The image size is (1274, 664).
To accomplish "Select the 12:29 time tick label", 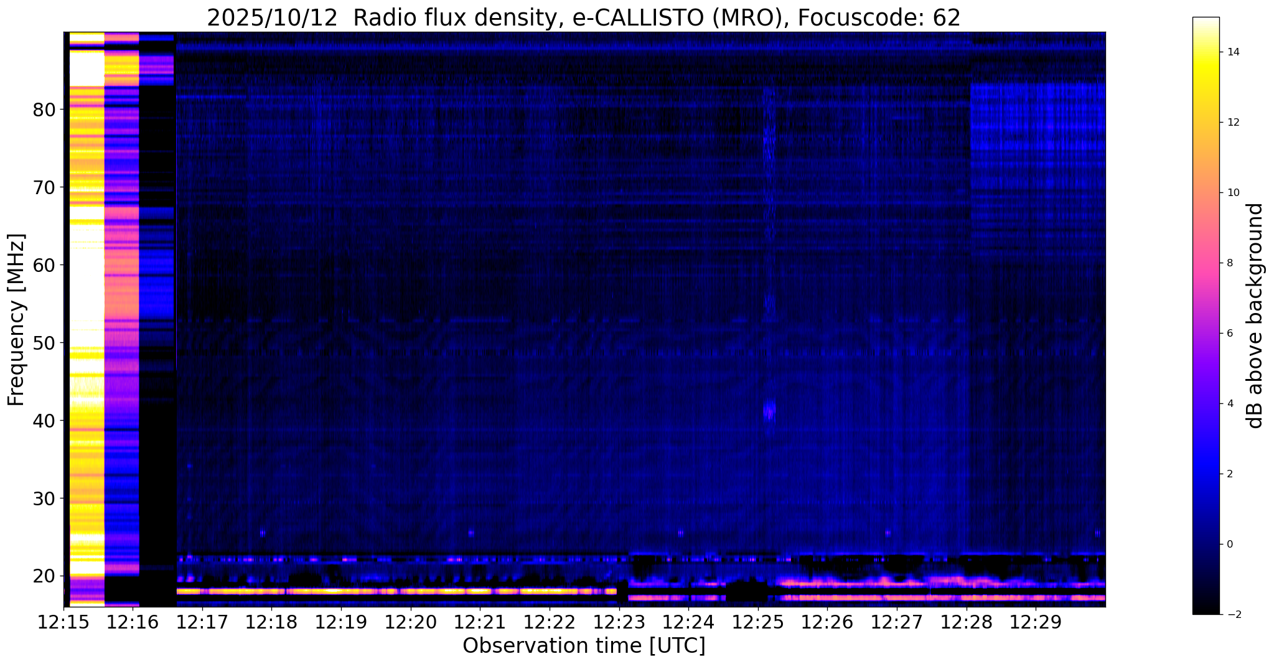I will 1036,622.
